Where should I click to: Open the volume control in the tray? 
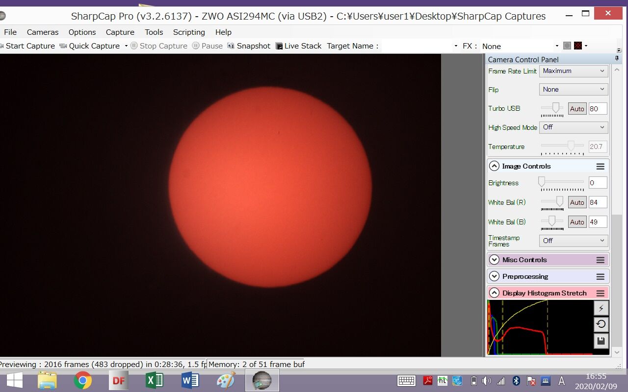coord(486,381)
